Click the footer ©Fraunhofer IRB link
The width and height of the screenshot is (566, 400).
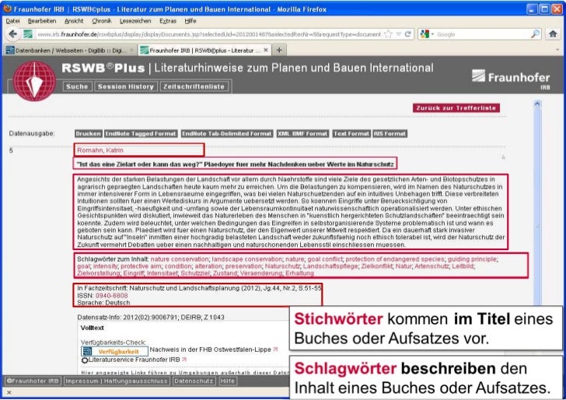[x=33, y=381]
